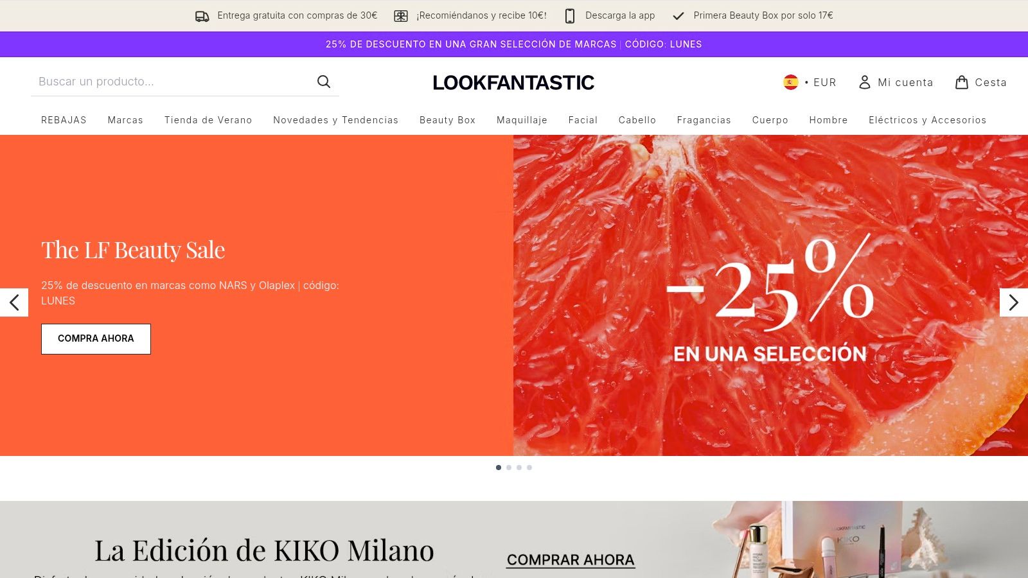Select the third carousel dot
Image resolution: width=1028 pixels, height=578 pixels.
pos(519,468)
